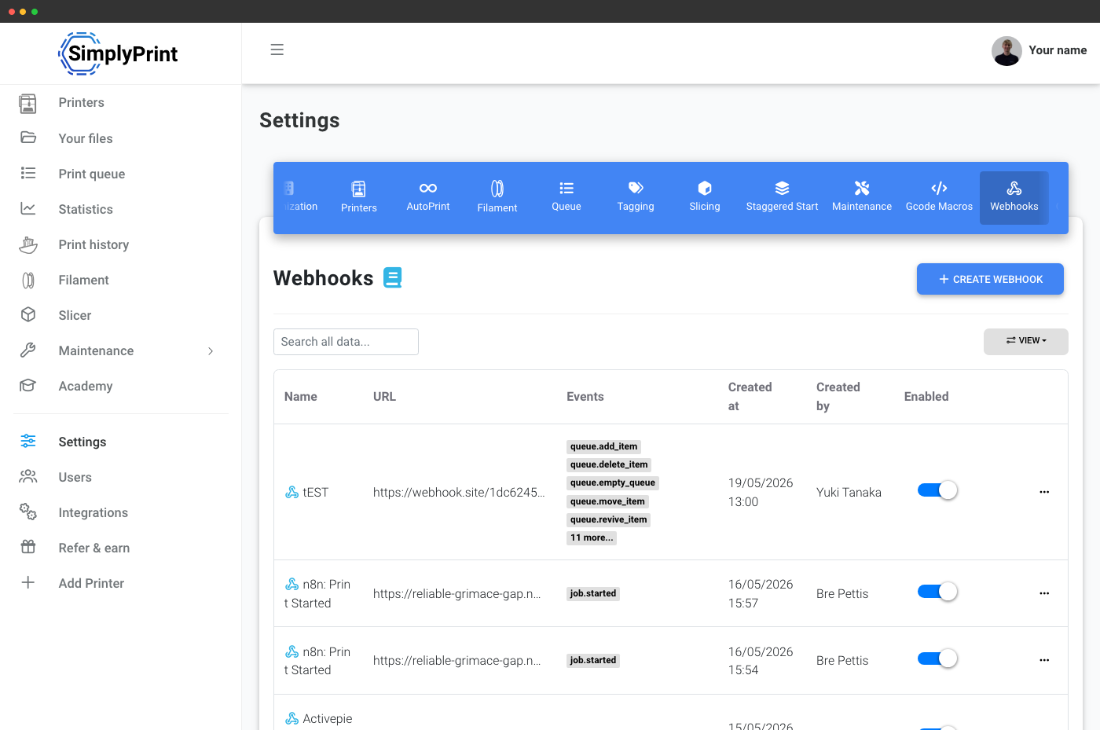Viewport: 1100px width, 730px height.
Task: Open the Maintenance settings tab
Action: tap(862, 197)
